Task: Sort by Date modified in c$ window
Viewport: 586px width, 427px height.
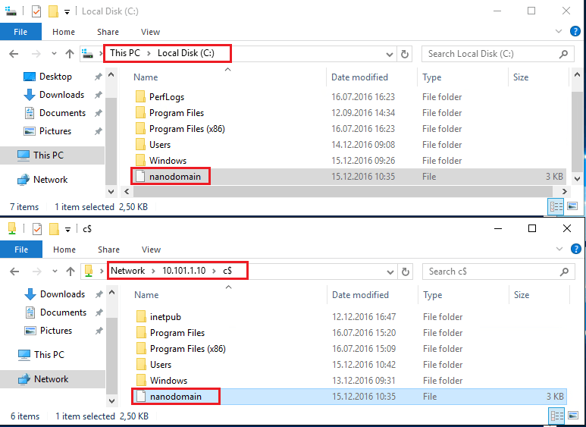Action: tap(360, 295)
